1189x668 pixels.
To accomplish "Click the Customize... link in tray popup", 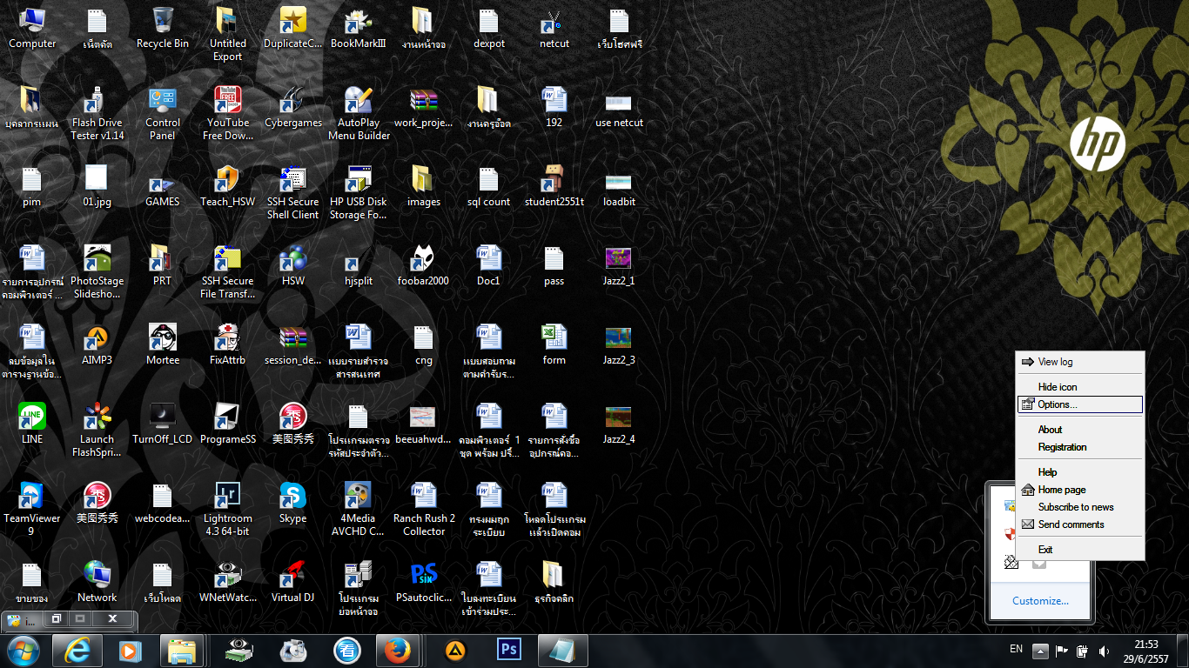I will coord(1040,601).
